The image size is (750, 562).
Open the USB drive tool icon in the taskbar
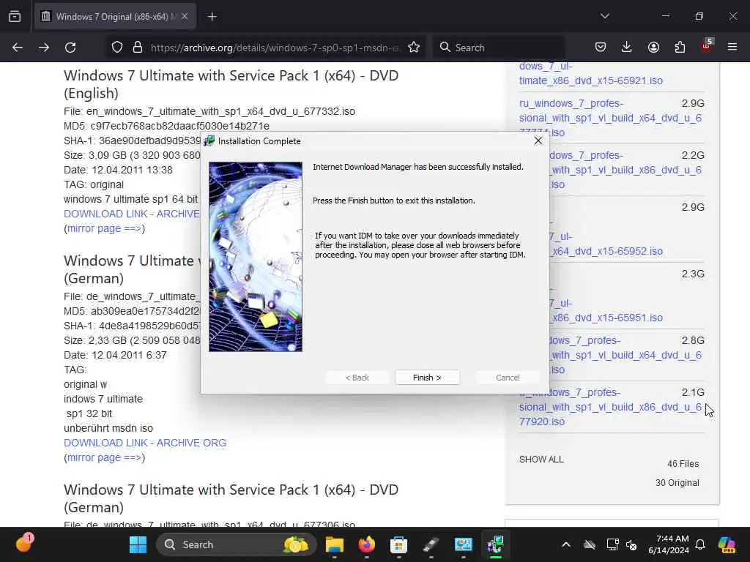tap(431, 544)
